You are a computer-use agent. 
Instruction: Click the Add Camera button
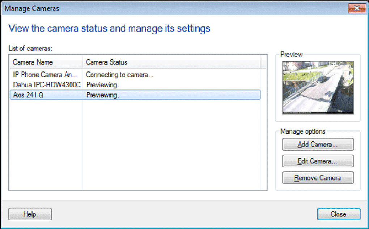click(x=318, y=145)
